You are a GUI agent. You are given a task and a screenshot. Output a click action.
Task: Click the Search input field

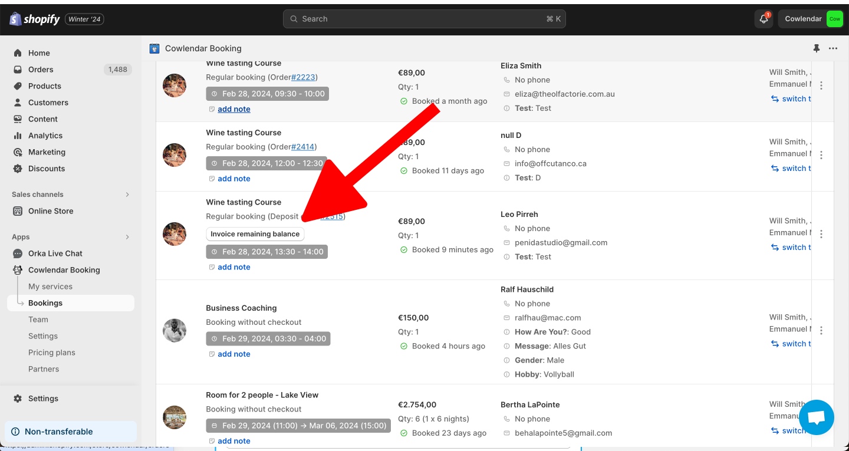pos(424,19)
